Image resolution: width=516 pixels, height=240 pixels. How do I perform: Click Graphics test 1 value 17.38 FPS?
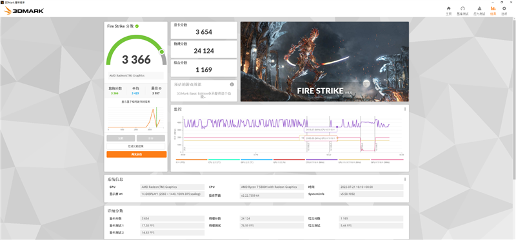point(172,226)
